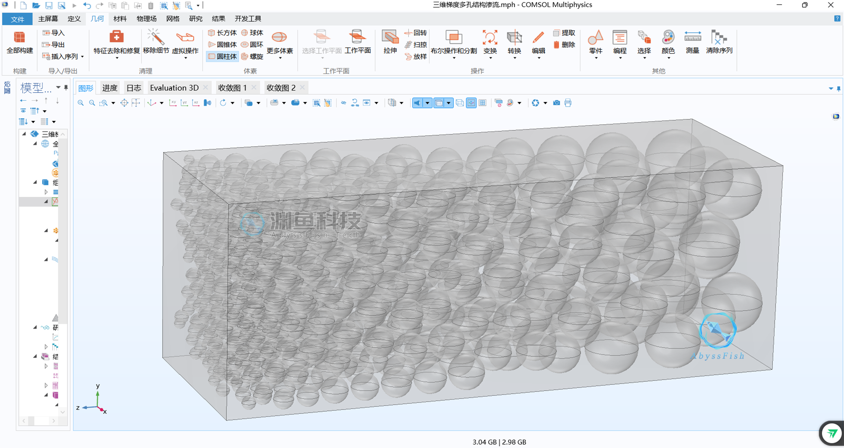Add a 圆环 torus primitive
Viewport: 844px width, 448px height.
(x=252, y=45)
